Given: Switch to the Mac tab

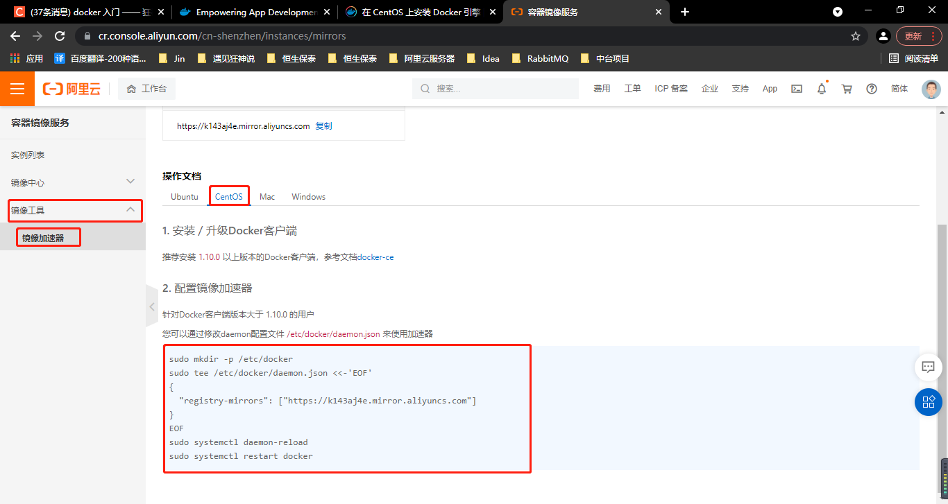Looking at the screenshot, I should pos(267,197).
